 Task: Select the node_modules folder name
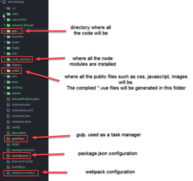pos(21,59)
